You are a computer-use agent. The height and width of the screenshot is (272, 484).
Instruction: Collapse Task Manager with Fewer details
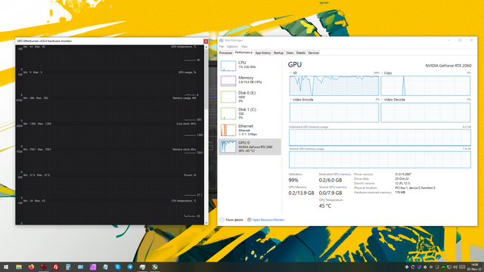pos(231,220)
